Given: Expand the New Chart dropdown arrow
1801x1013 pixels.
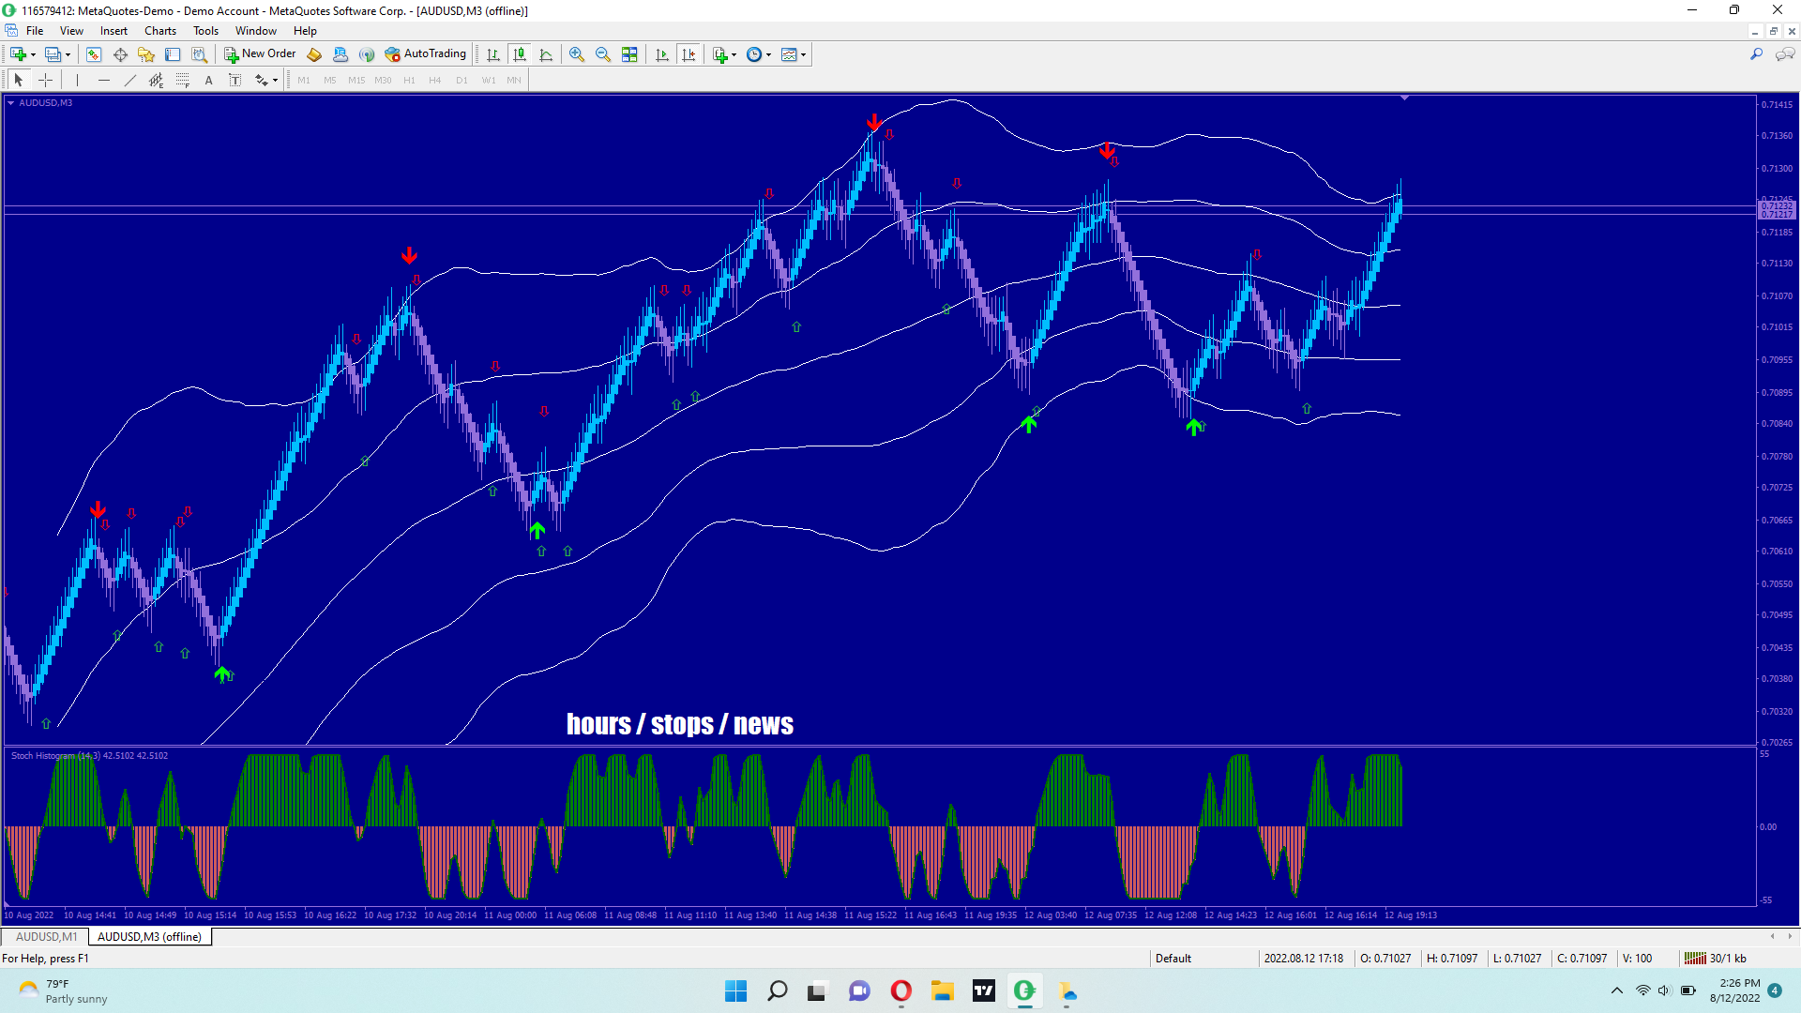Looking at the screenshot, I should click(x=34, y=54).
